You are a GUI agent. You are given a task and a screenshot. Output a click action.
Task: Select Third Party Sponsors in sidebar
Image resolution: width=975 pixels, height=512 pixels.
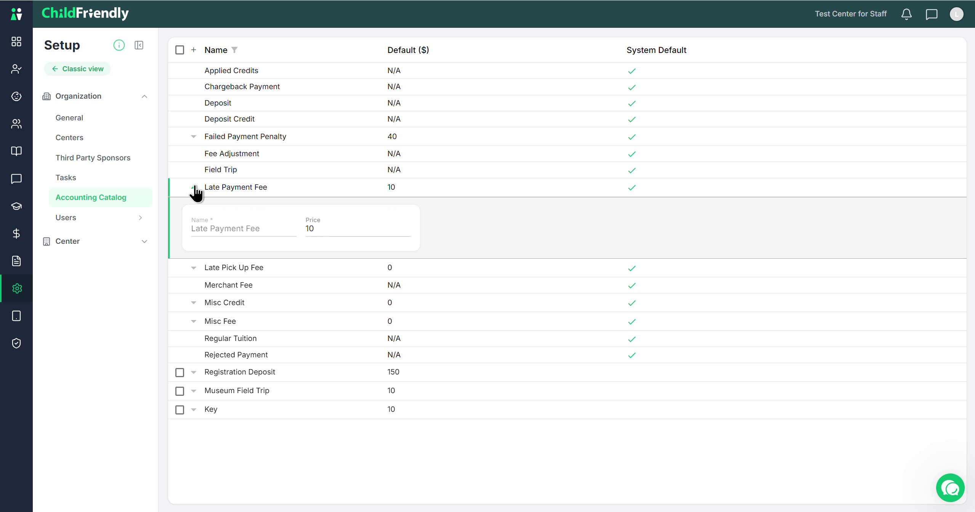(x=93, y=158)
